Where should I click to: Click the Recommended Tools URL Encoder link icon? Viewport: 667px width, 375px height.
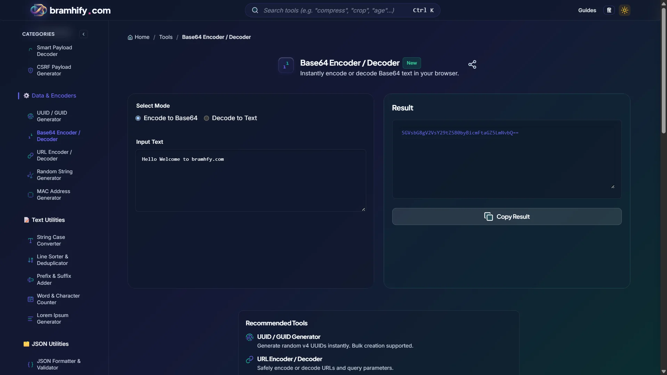(249, 359)
